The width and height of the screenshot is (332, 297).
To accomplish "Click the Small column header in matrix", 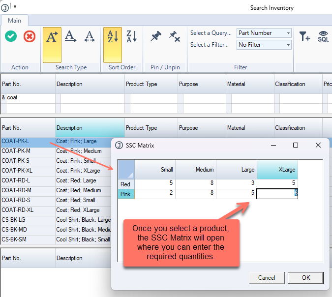I will pyautogui.click(x=155, y=170).
